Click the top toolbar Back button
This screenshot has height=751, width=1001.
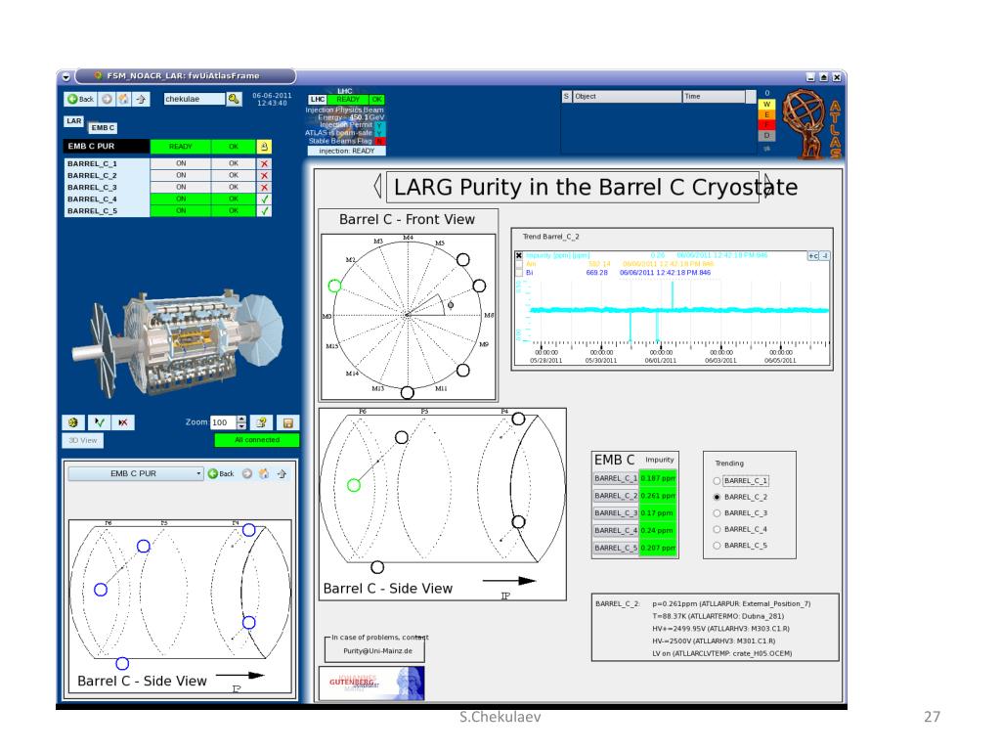(x=81, y=99)
